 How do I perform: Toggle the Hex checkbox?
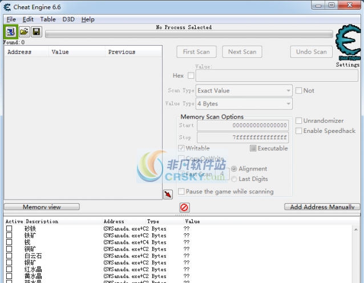coord(191,75)
